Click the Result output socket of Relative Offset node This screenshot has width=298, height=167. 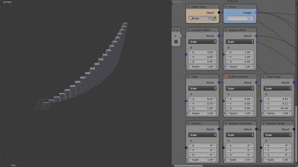257,36
